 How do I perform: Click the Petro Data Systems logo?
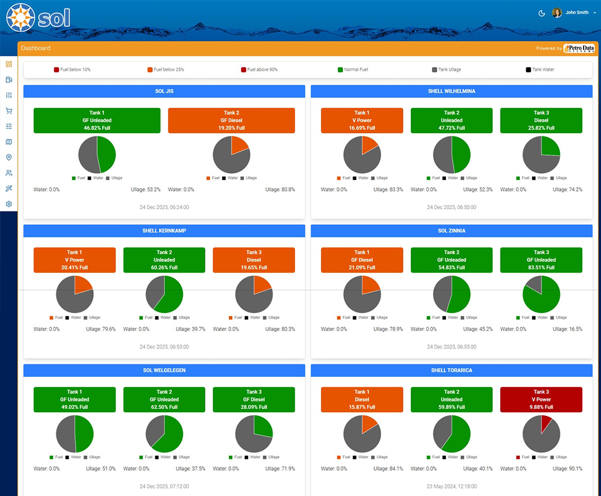[579, 48]
